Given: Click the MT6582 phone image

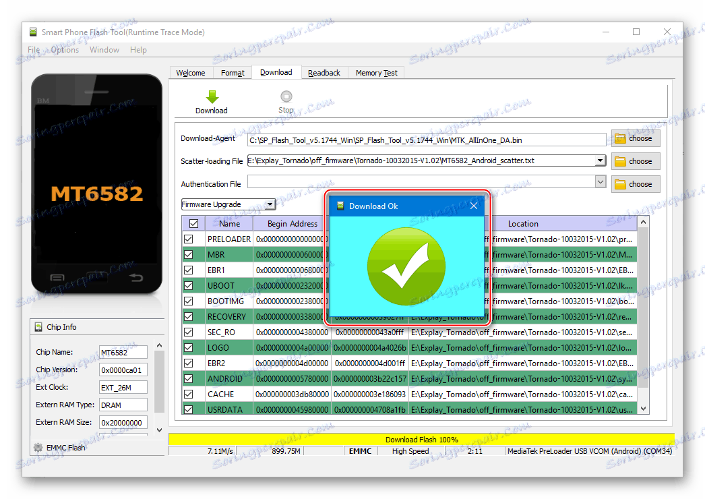Looking at the screenshot, I should (x=96, y=183).
